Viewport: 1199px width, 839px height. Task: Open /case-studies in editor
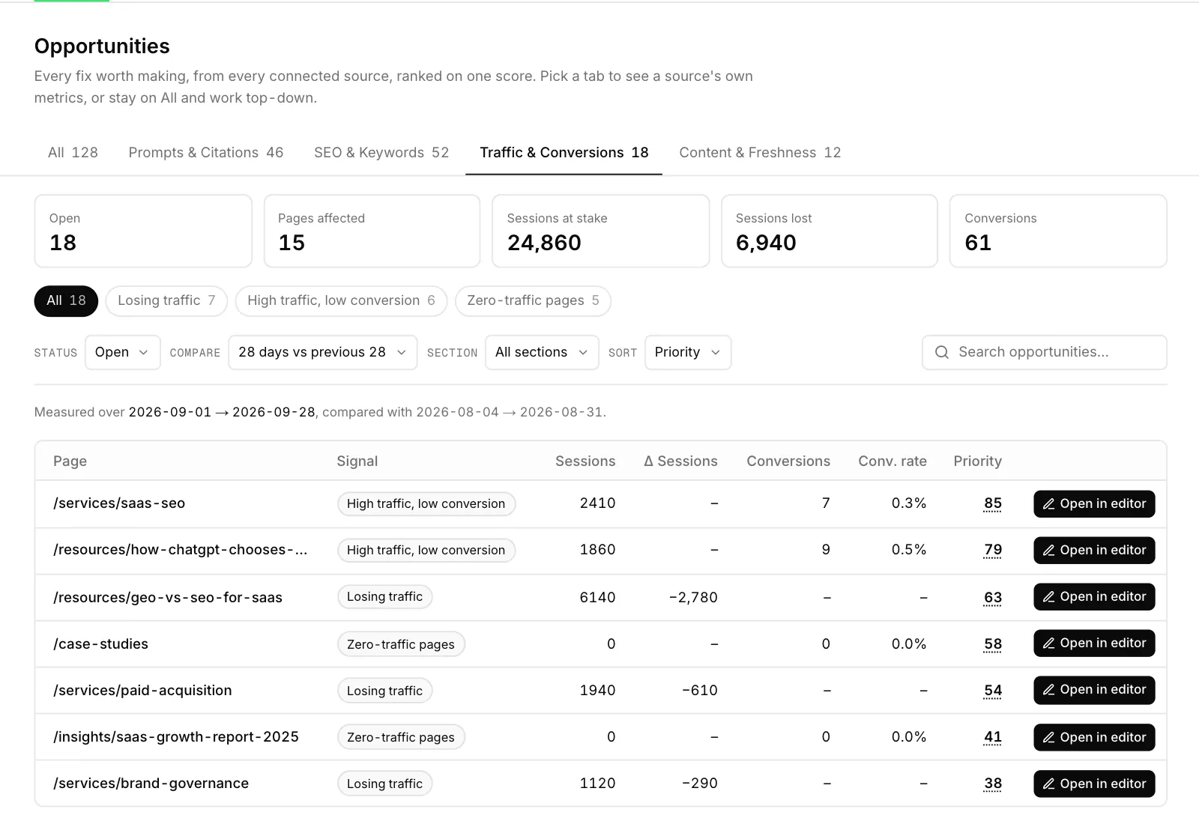pos(1094,643)
